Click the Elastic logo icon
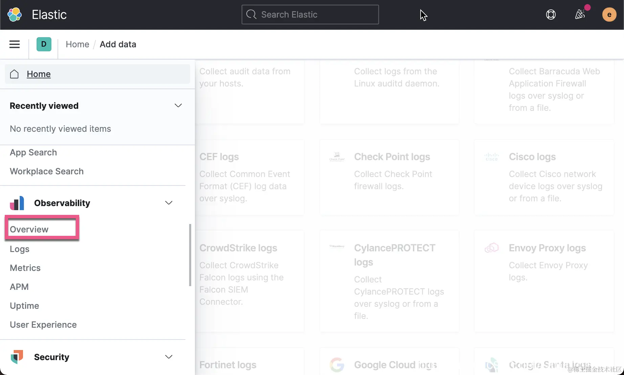Screen dimensions: 624x375 (15, 15)
